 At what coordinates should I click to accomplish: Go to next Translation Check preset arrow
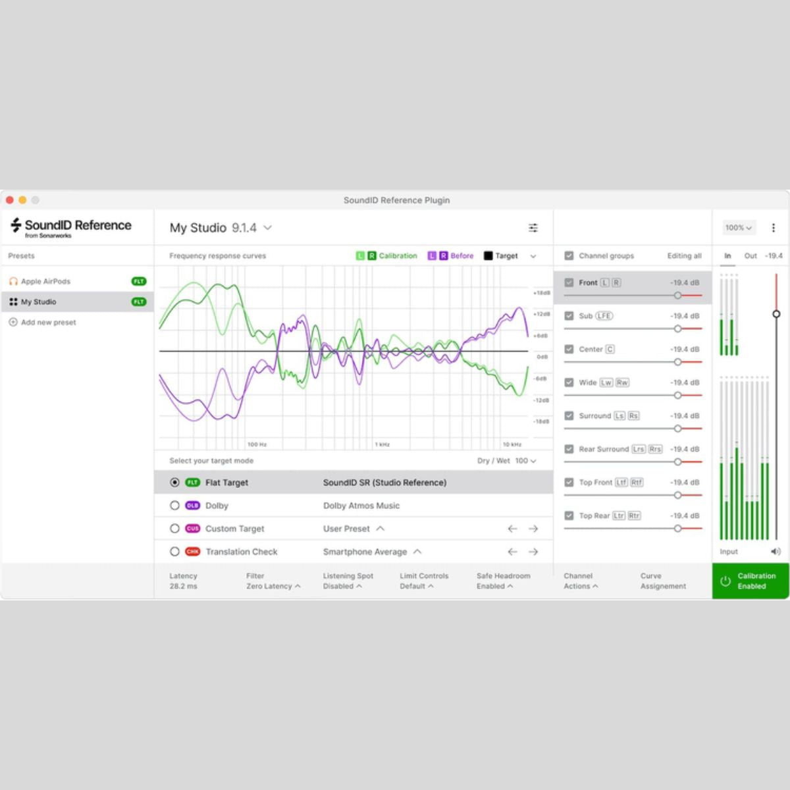click(x=533, y=552)
